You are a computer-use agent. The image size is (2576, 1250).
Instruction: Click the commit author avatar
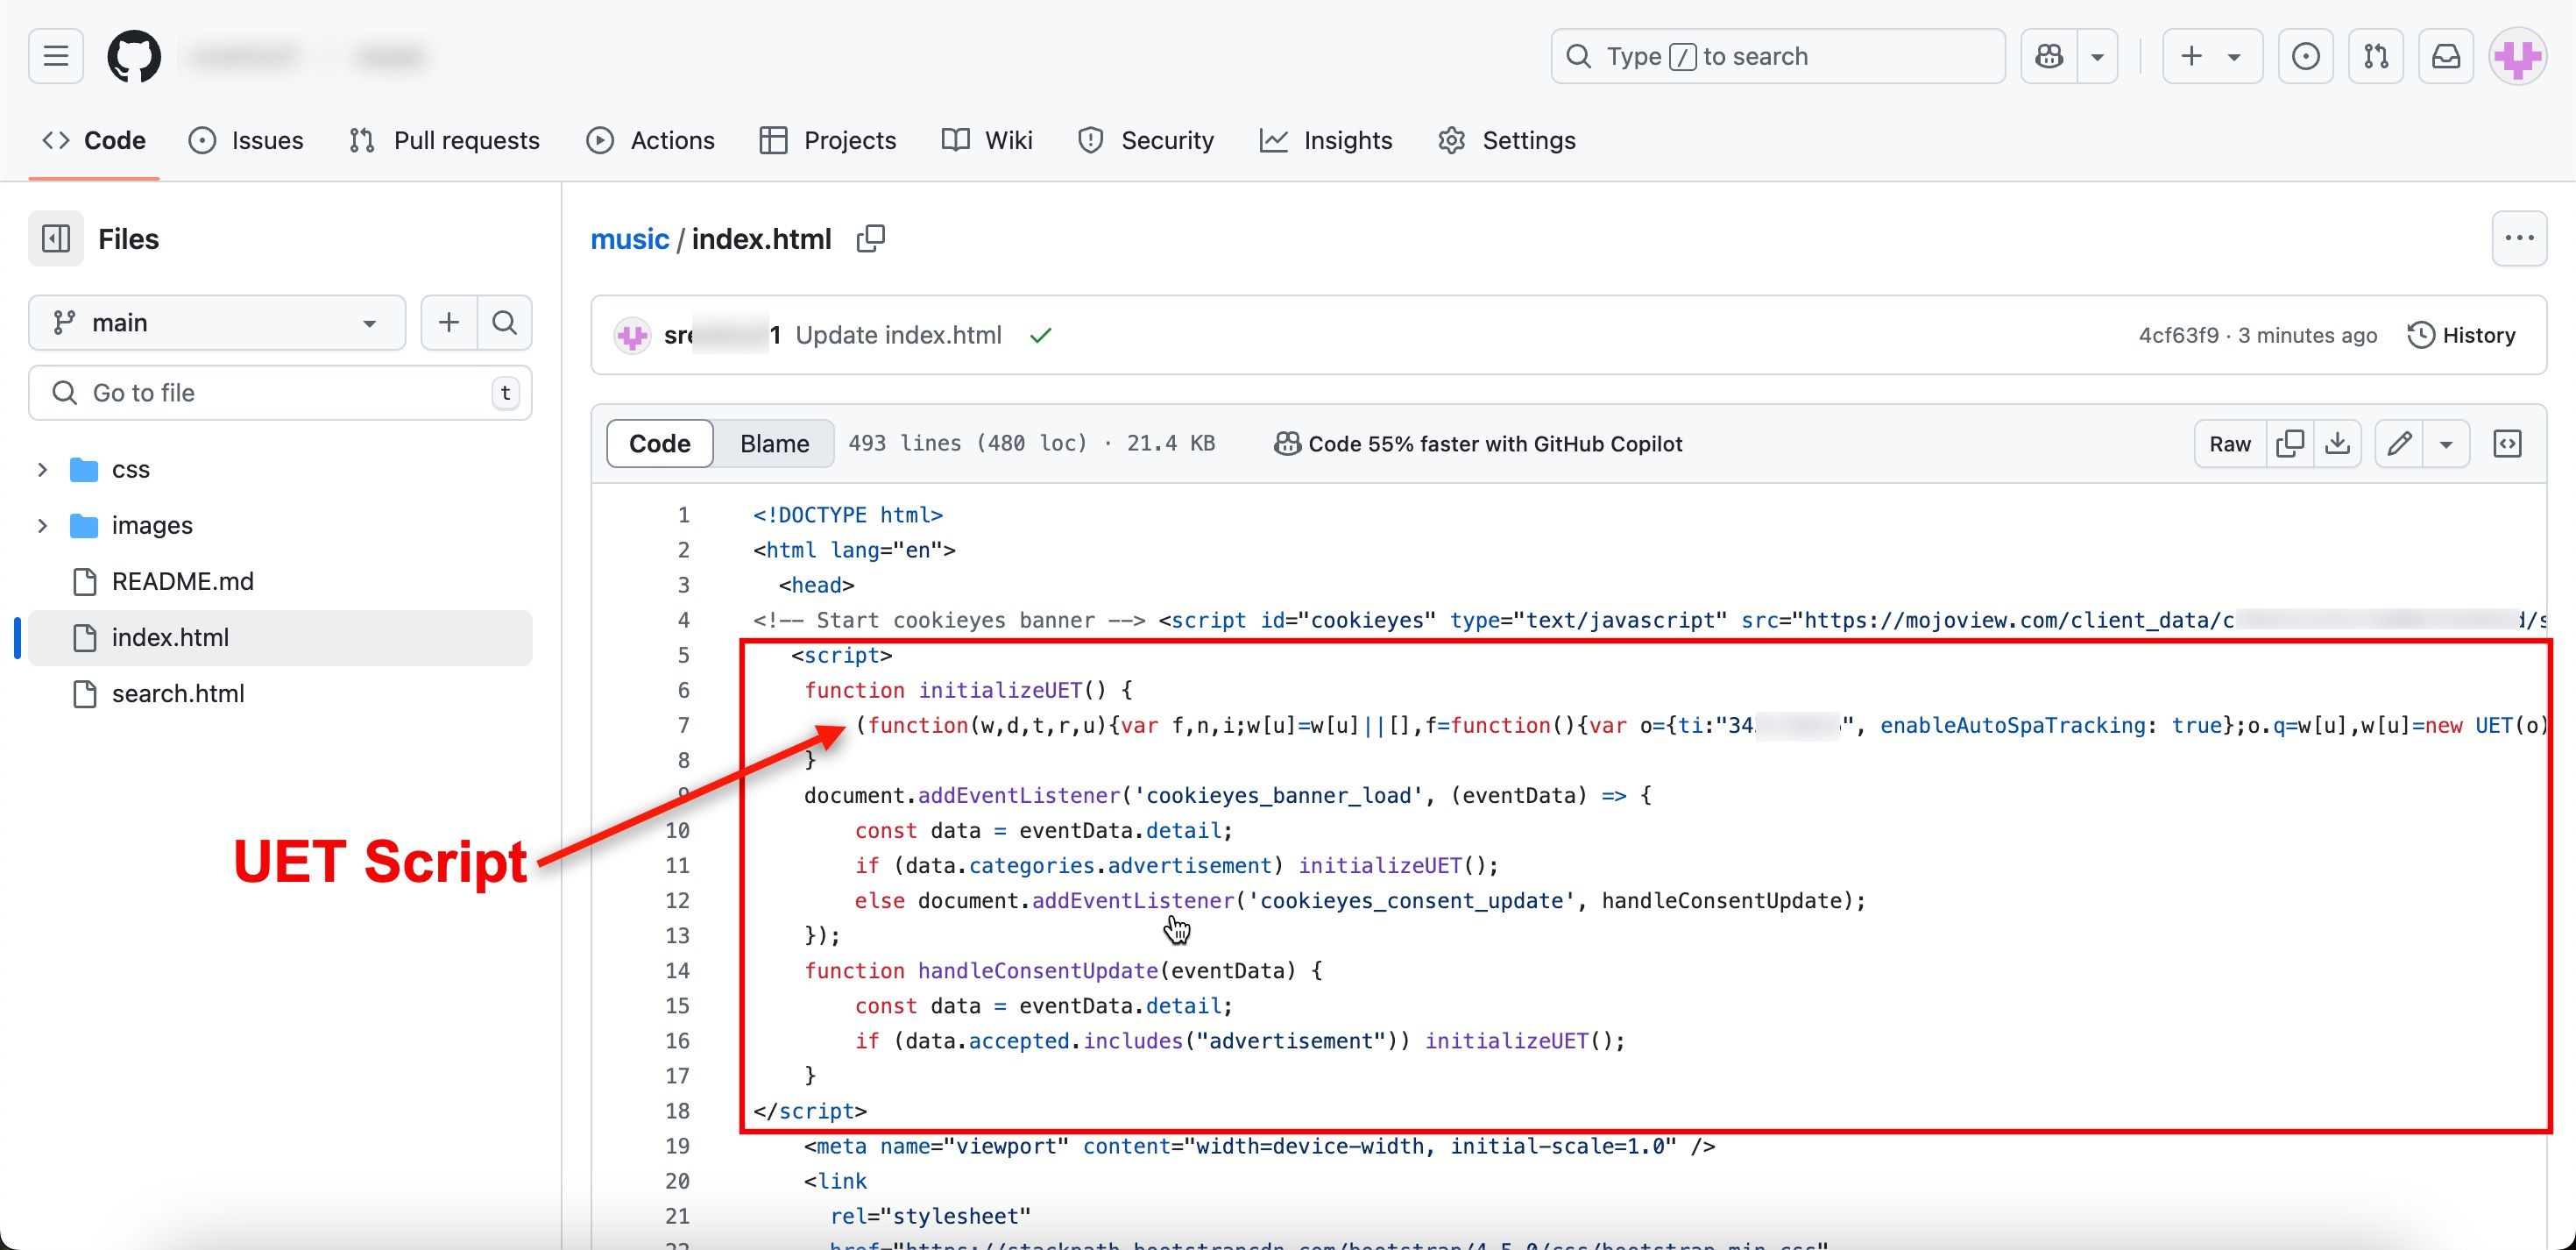(x=632, y=335)
